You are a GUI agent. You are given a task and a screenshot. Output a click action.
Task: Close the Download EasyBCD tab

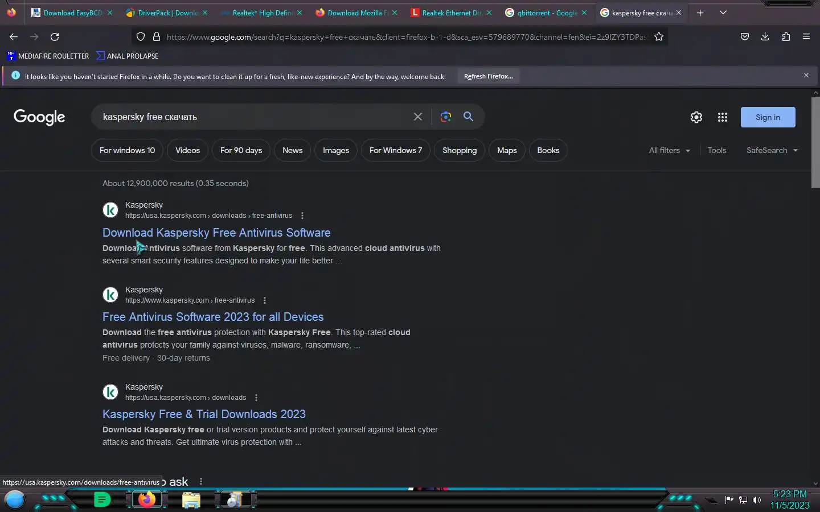tap(110, 13)
